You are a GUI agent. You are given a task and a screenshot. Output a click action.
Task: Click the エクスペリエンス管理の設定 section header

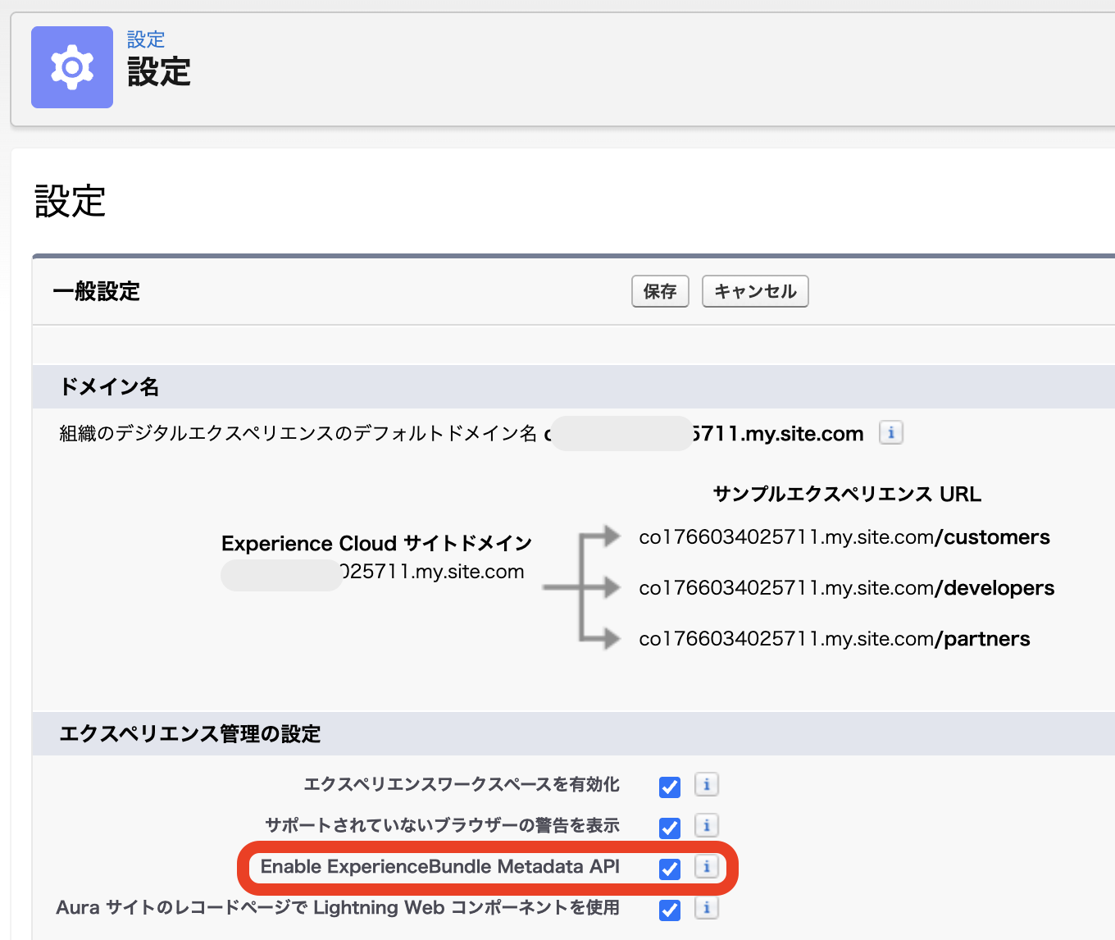(188, 734)
